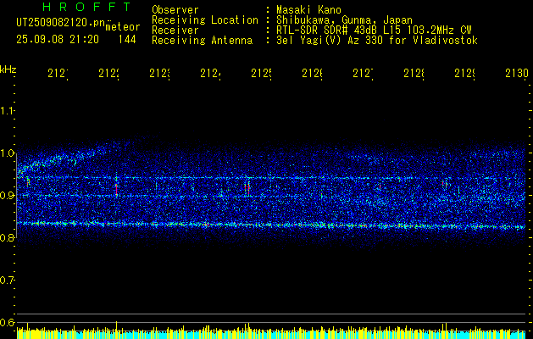533x339 pixels.
Task: Click the date stamp 25.09.08 21:20
Action: [58, 40]
